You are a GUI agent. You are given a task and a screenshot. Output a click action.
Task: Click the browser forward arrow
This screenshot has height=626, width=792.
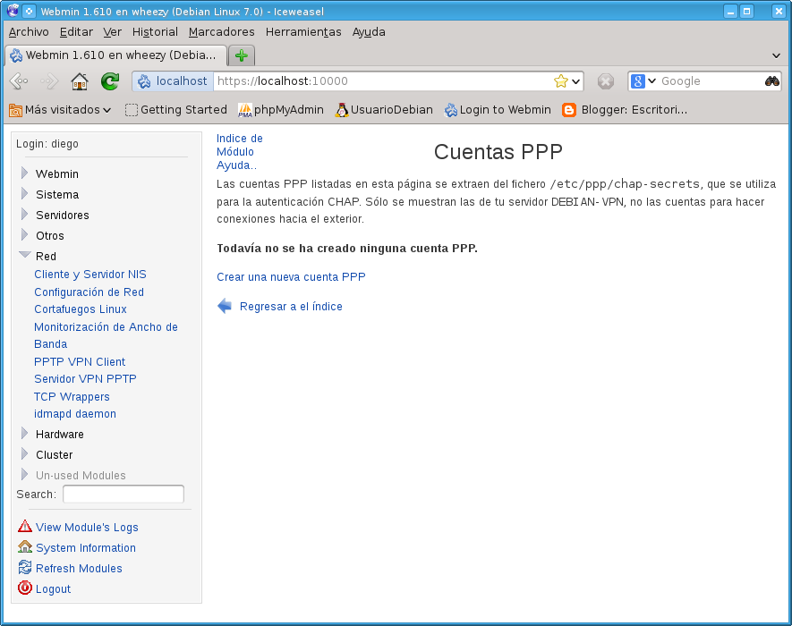pos(49,80)
